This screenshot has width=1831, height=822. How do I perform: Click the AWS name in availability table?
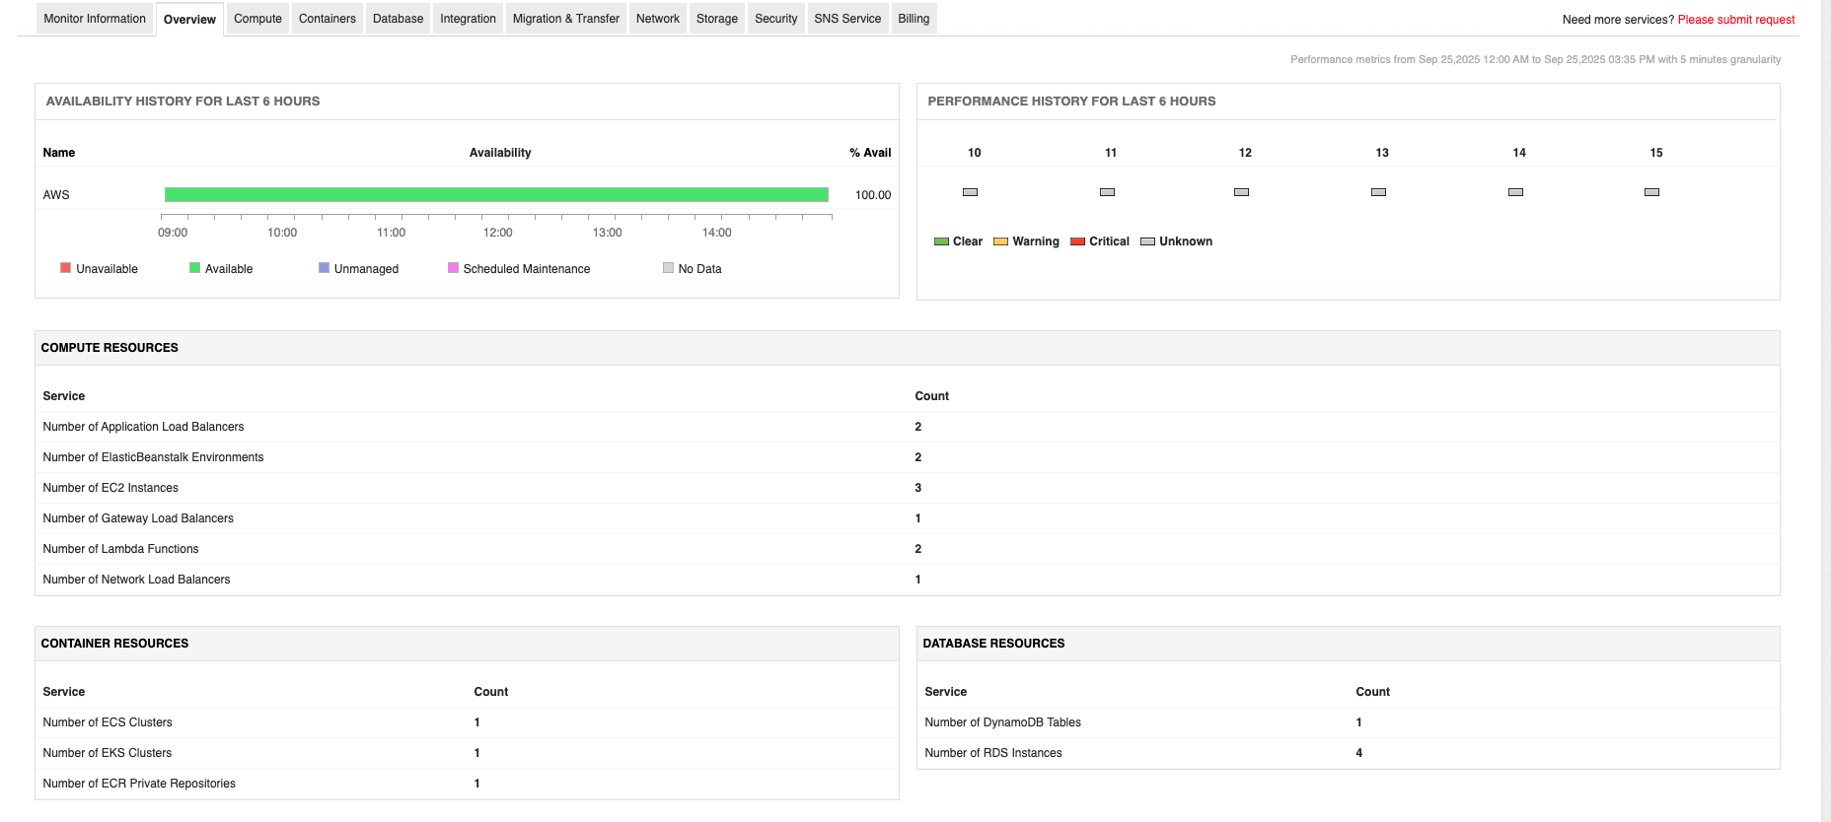(x=56, y=195)
